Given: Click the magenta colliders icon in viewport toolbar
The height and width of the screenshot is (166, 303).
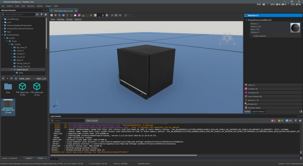Looking at the screenshot, I should point(79,15).
